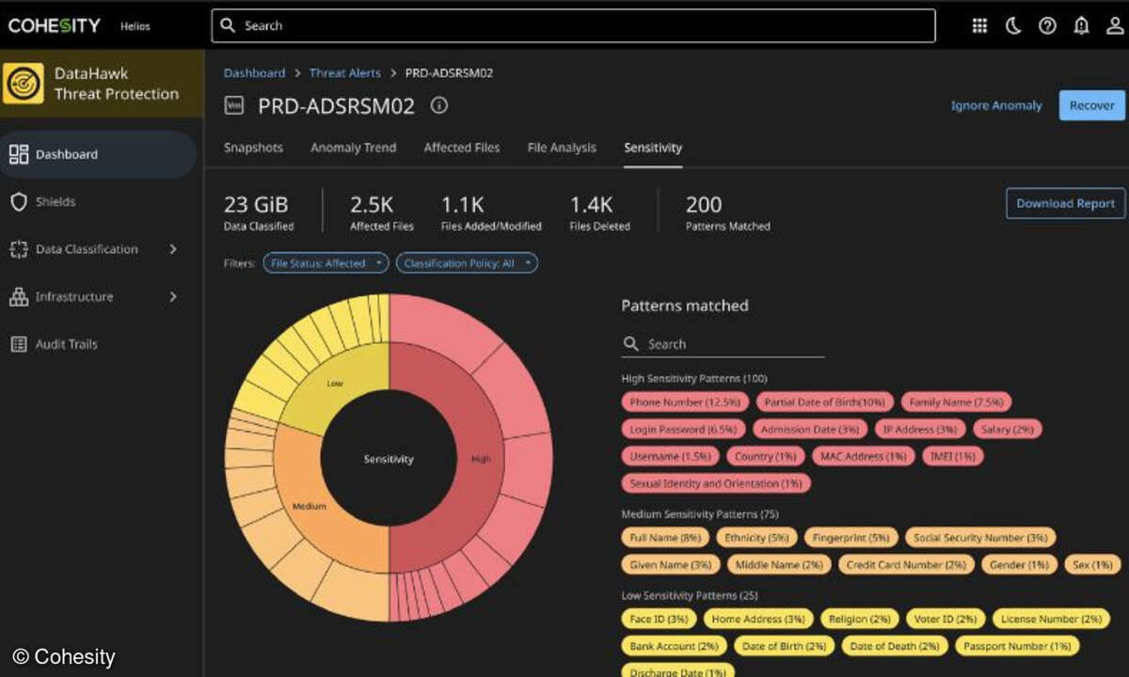Click the 1.1K Files Added/Modified statistic
This screenshot has height=677, width=1129.
pos(491,213)
